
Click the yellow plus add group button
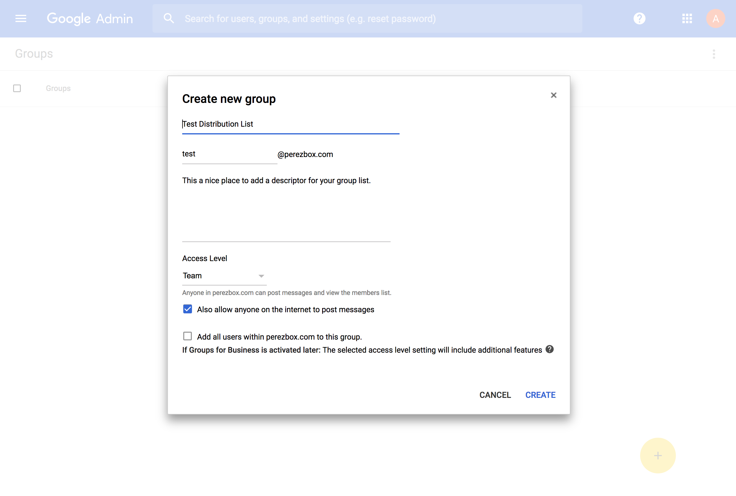(x=657, y=455)
